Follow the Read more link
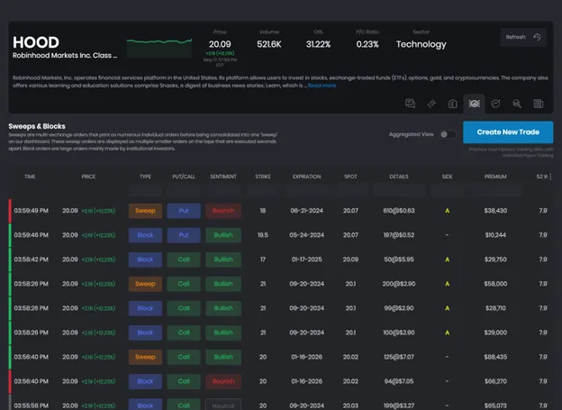Screen dimensions: 562x410 (x=322, y=86)
